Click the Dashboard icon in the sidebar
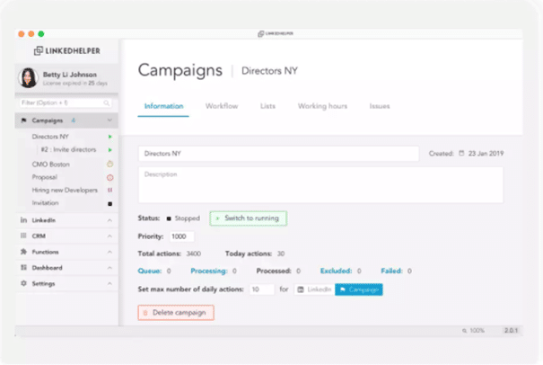543x365 pixels. 23,268
